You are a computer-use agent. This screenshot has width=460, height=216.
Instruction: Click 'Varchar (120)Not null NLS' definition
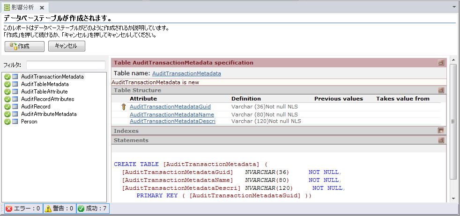[266, 121]
